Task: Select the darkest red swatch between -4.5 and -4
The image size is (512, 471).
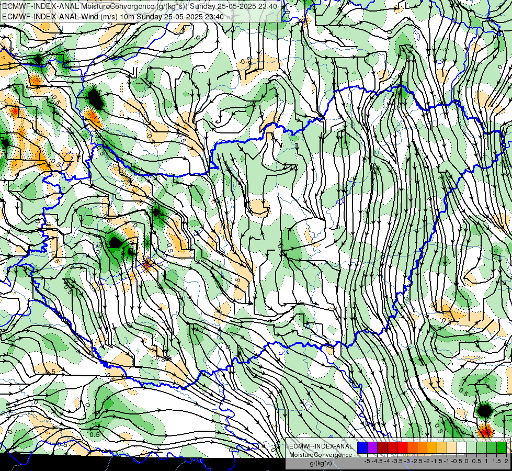Action: (382, 448)
